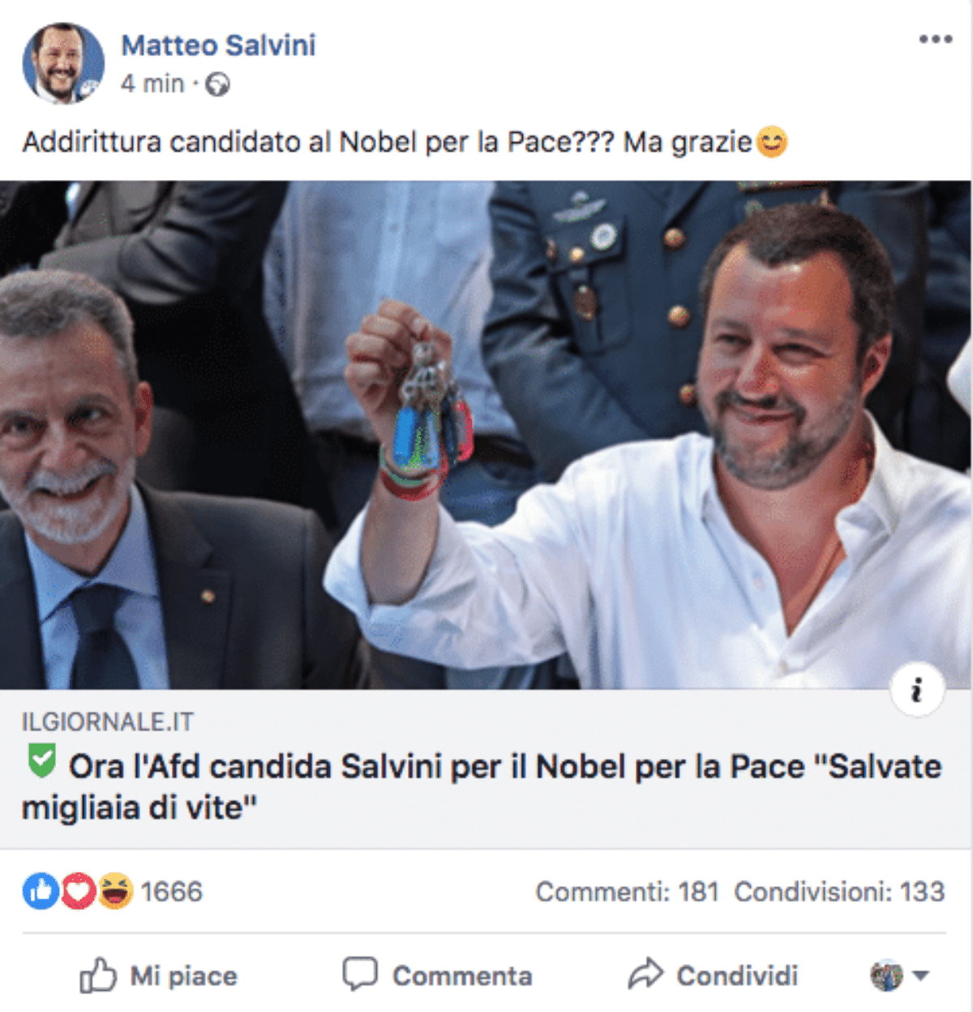
Task: Open 'Commenti: 181' comments list
Action: click(627, 892)
